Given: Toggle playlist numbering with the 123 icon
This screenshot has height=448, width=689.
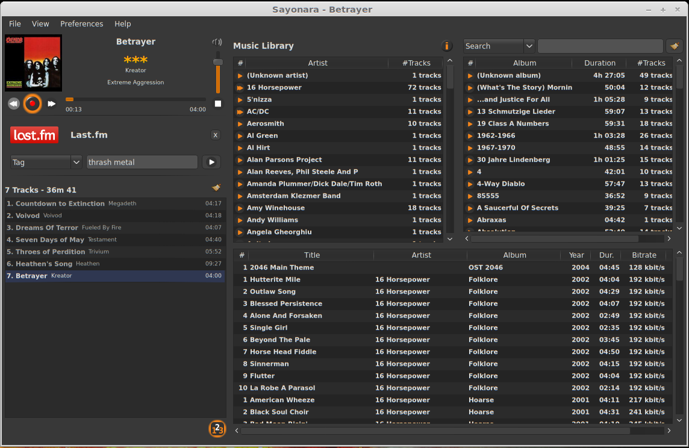Looking at the screenshot, I should click(217, 429).
